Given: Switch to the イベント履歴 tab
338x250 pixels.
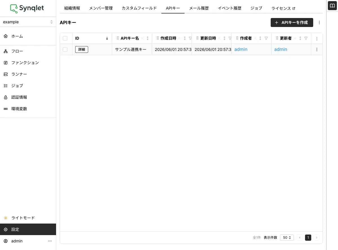Looking at the screenshot, I should click(x=230, y=8).
